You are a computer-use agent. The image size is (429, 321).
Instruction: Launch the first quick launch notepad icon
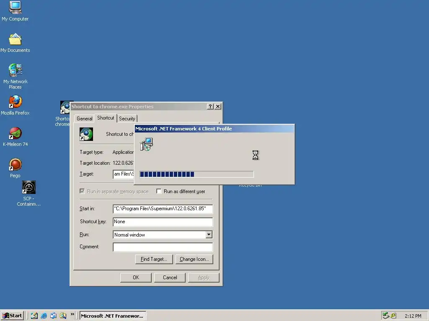[x=34, y=316]
